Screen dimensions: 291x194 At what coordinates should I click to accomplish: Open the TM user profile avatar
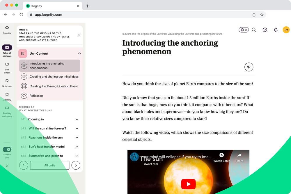tap(286, 30)
